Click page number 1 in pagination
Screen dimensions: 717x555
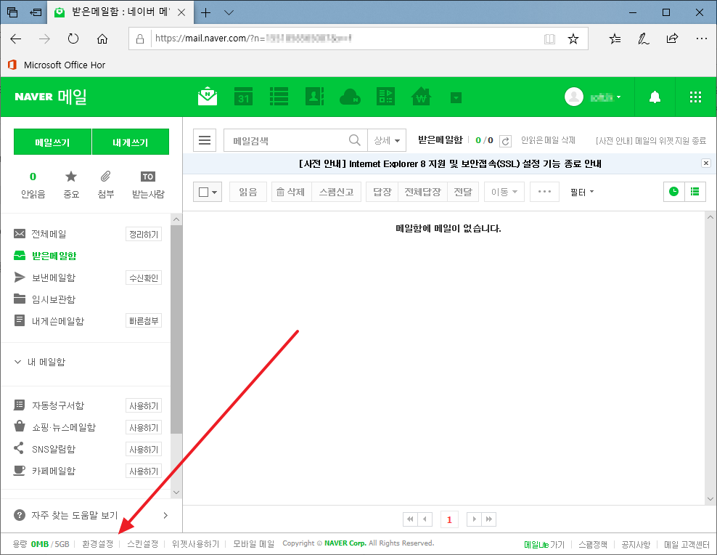(449, 519)
